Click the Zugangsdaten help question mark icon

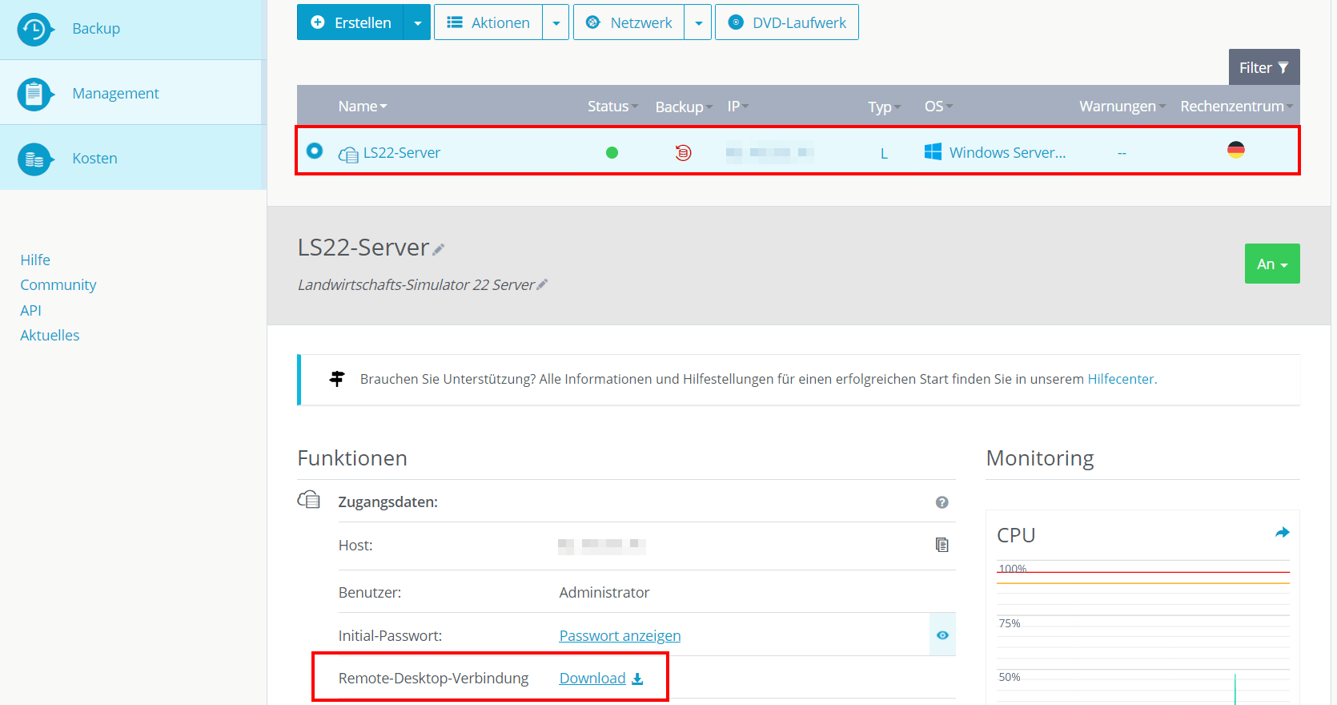[x=942, y=502]
